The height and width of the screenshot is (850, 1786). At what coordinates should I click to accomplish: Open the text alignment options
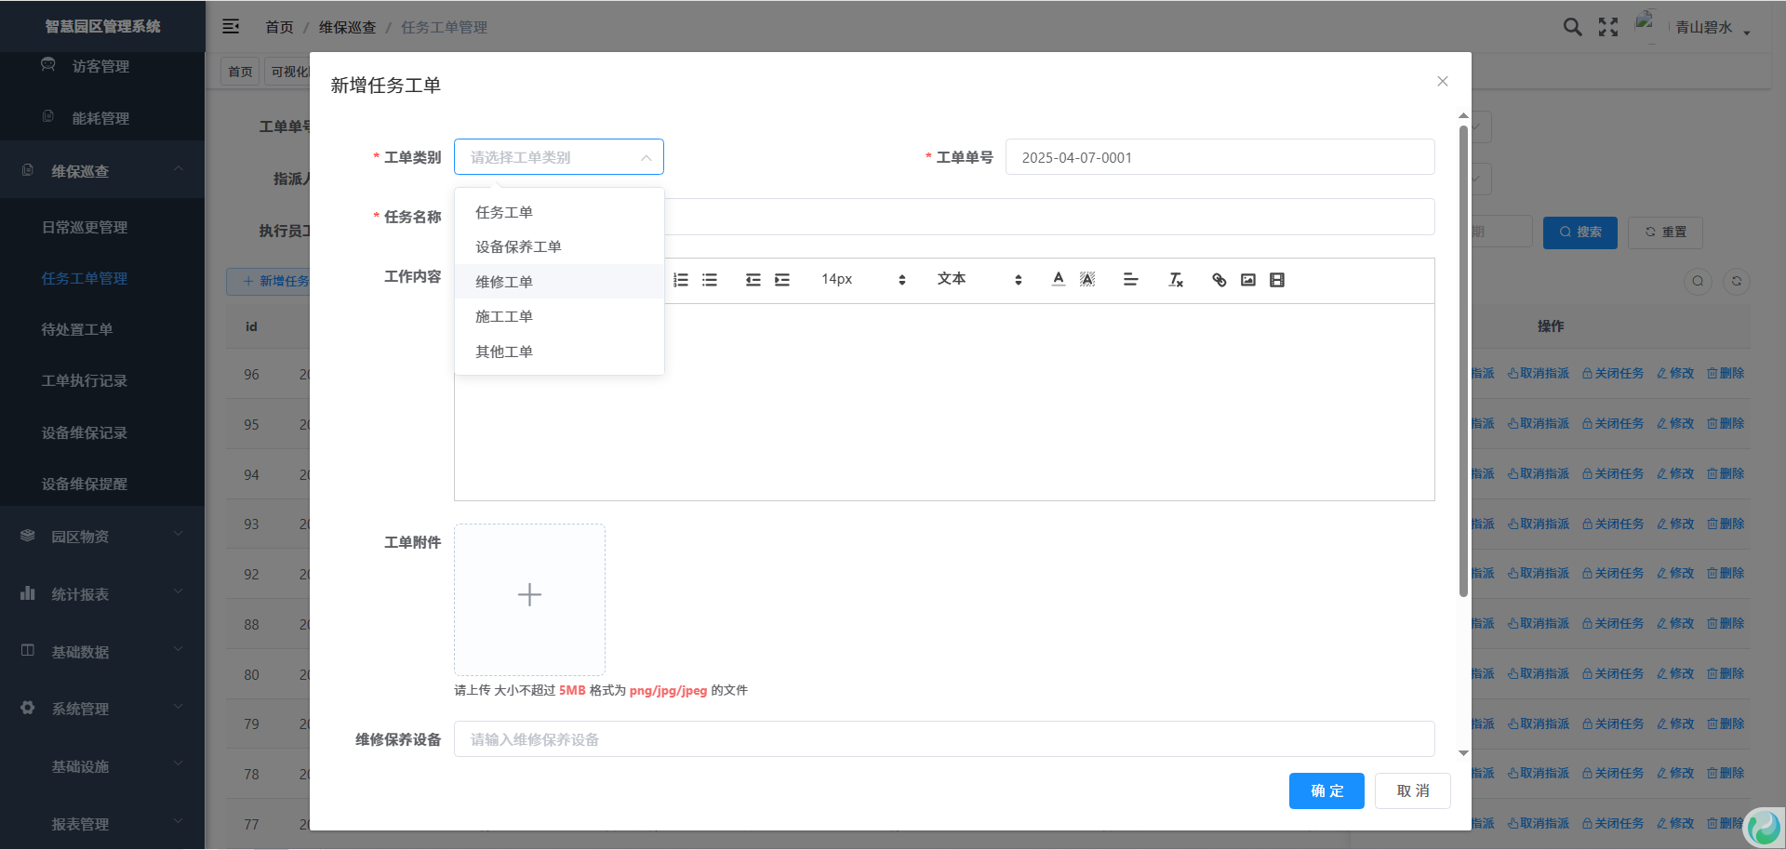click(1131, 280)
